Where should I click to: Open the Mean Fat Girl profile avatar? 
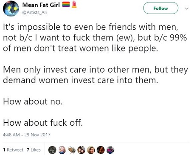(x=11, y=8)
